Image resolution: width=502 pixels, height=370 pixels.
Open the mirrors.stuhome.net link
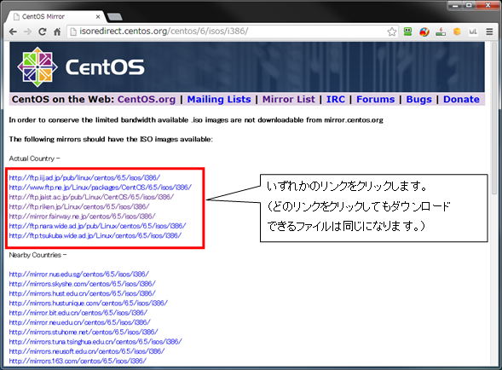(84, 332)
